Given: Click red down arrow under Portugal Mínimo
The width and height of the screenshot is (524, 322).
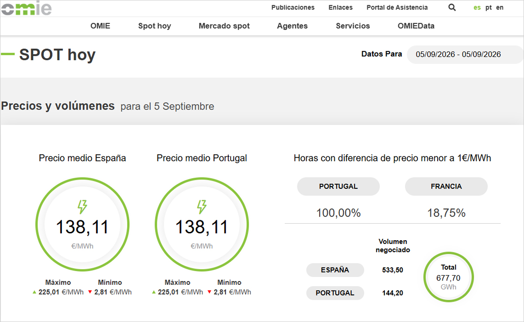Looking at the screenshot, I should (x=210, y=292).
